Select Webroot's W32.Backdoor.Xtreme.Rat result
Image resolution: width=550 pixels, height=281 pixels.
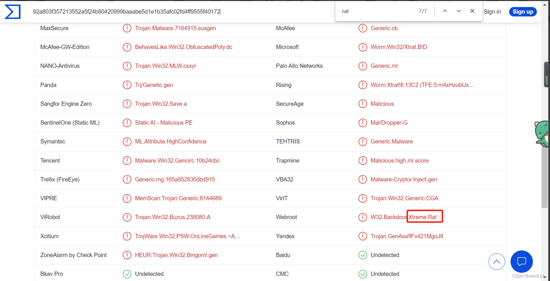point(404,217)
